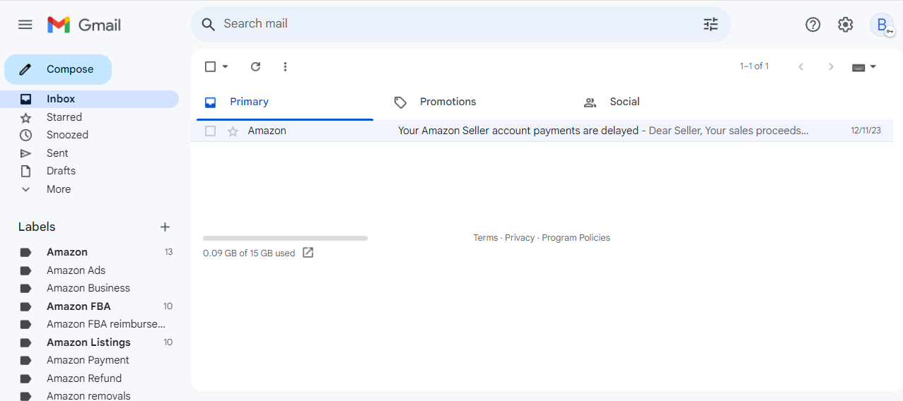Open input tools keyboard dropdown
903x401 pixels.
(864, 67)
